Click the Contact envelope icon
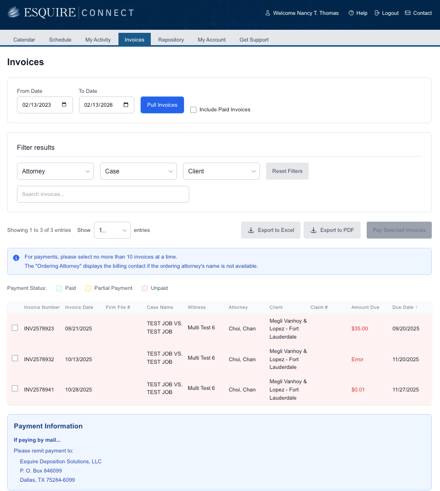This screenshot has height=491, width=440. [408, 13]
